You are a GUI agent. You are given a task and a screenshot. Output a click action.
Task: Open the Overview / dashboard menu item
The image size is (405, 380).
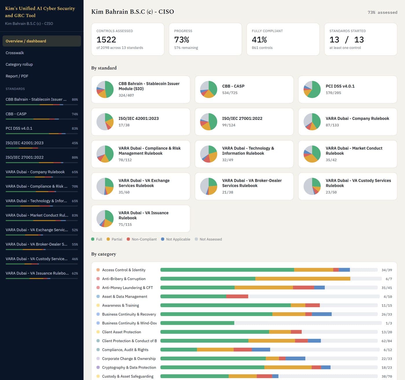coord(42,41)
